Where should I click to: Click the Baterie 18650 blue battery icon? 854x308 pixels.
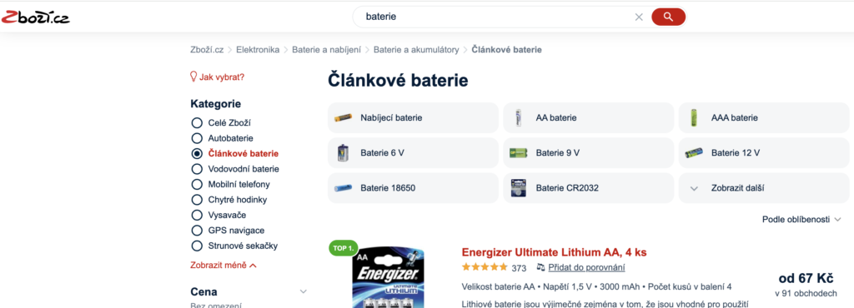tap(343, 188)
